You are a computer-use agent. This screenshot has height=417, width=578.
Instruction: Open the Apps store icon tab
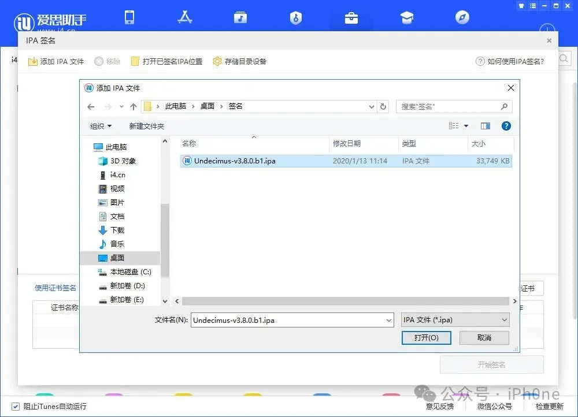[185, 17]
